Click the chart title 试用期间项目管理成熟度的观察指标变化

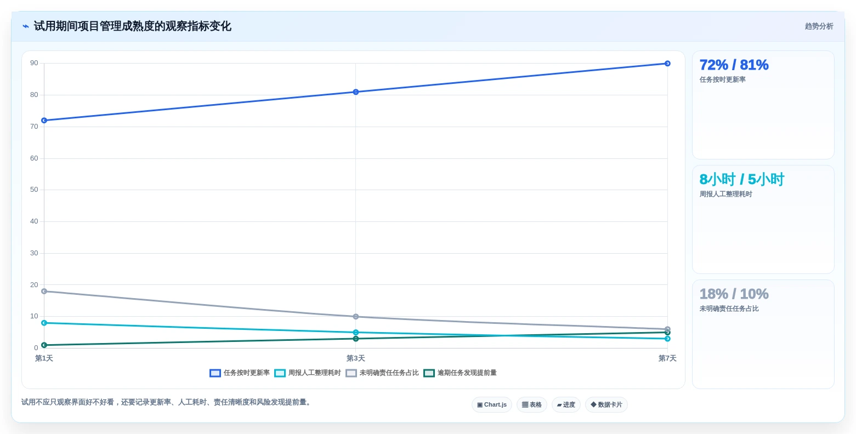point(132,26)
